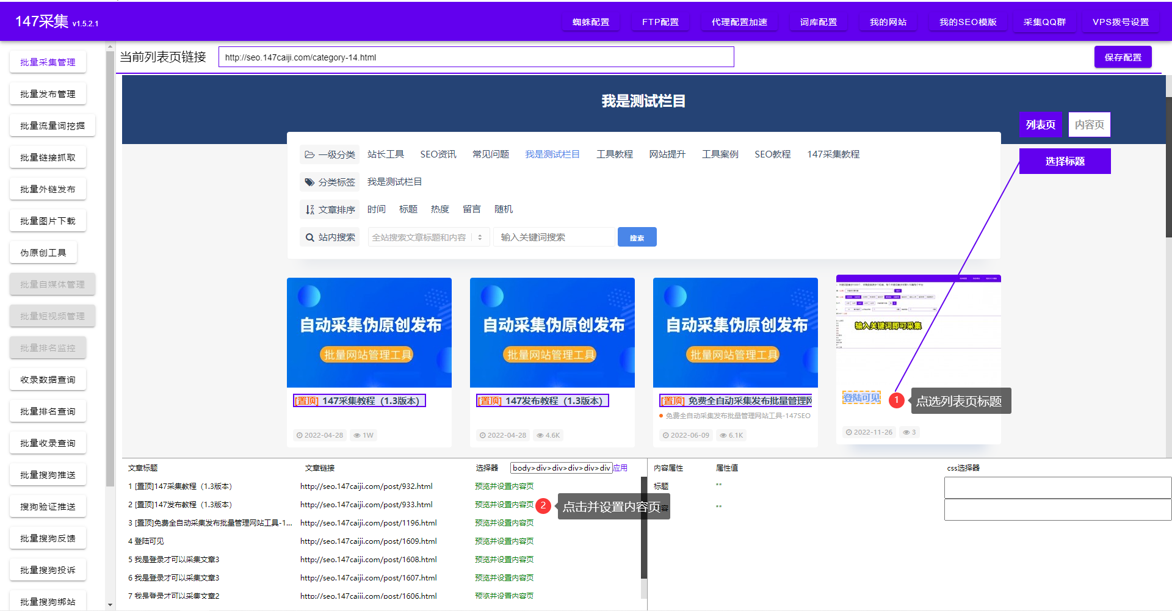Image resolution: width=1172 pixels, height=611 pixels.
Task: Click the second css选择器 input box
Action: 1057,510
